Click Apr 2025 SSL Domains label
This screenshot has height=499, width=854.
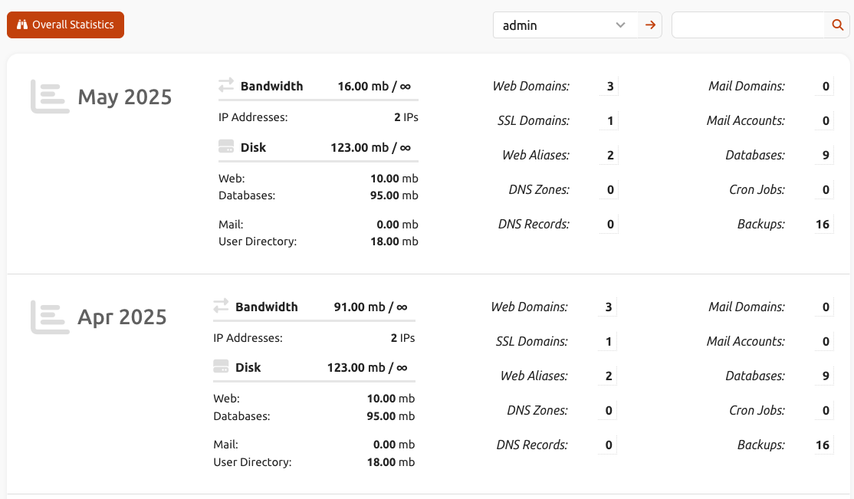click(531, 341)
